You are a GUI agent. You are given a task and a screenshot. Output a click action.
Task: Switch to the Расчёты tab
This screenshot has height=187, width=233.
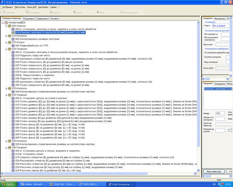55,19
